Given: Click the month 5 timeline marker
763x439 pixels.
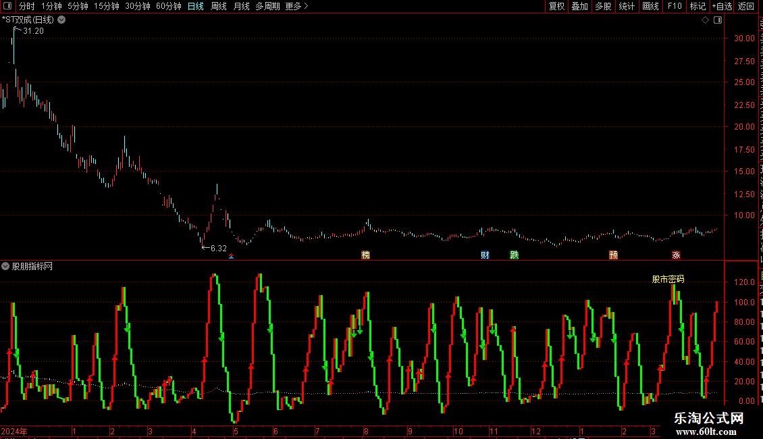Looking at the screenshot, I should click(236, 431).
